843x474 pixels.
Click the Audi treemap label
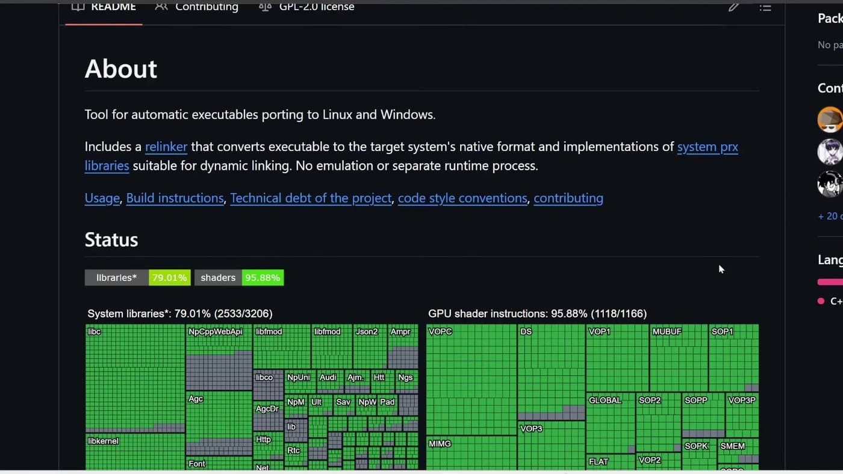point(328,377)
